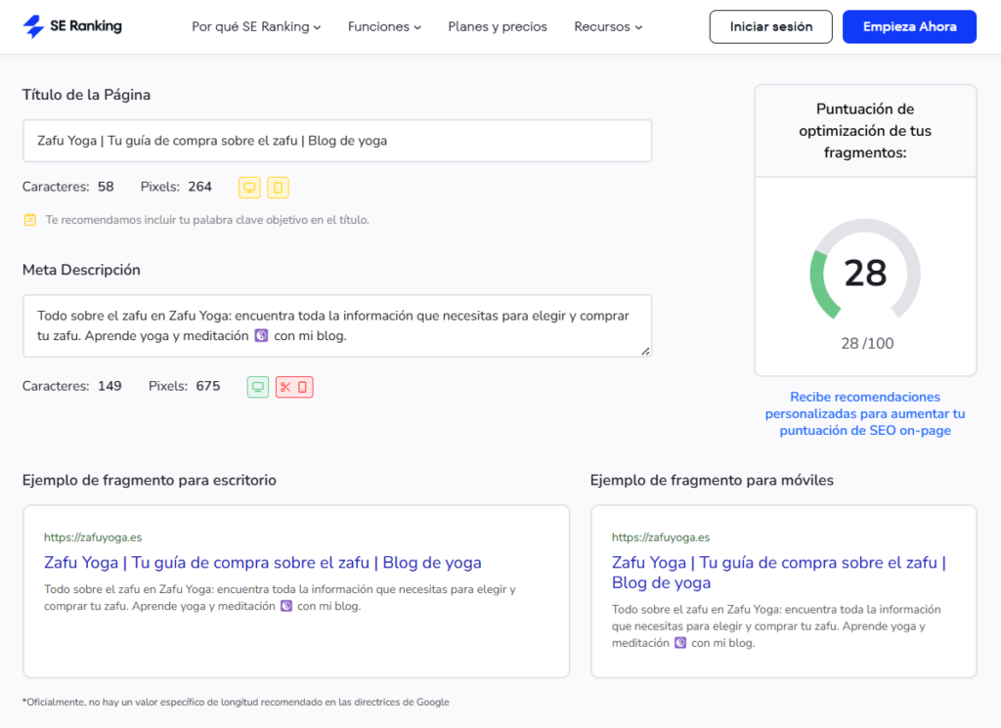
Task: Click the mobile icon beside title Pixels 264
Action: click(278, 188)
